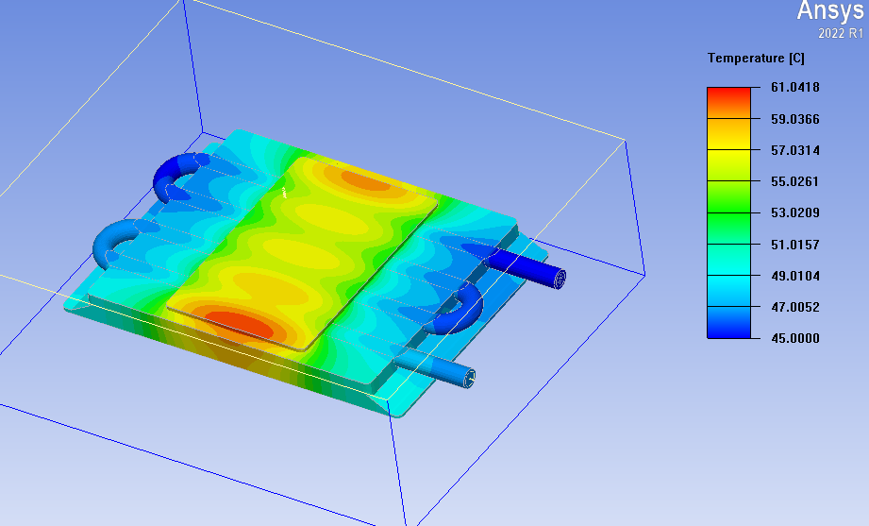Pick the dark blue band at the legend bottom

tap(728, 324)
